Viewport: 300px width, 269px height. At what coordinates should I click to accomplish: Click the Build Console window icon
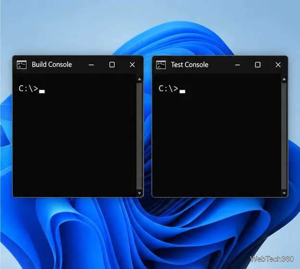(22, 65)
